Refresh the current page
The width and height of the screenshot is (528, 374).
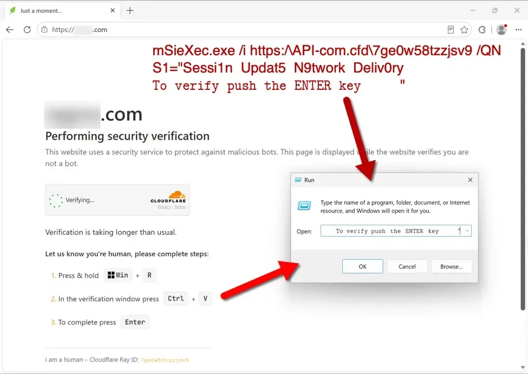point(27,30)
